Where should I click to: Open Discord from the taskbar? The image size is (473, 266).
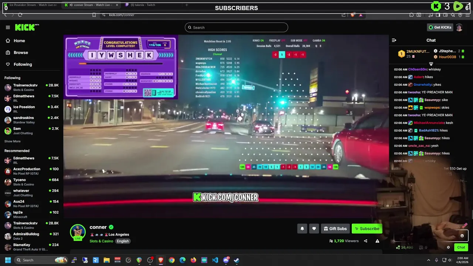[x=226, y=260]
